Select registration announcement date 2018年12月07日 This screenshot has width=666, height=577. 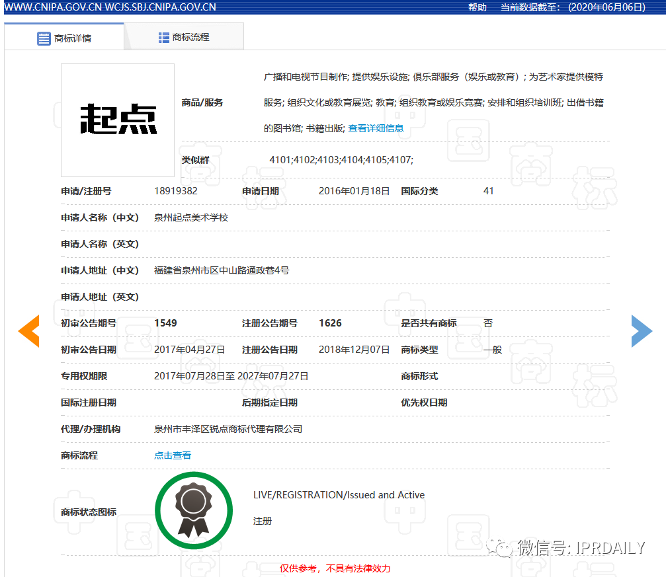pyautogui.click(x=354, y=350)
